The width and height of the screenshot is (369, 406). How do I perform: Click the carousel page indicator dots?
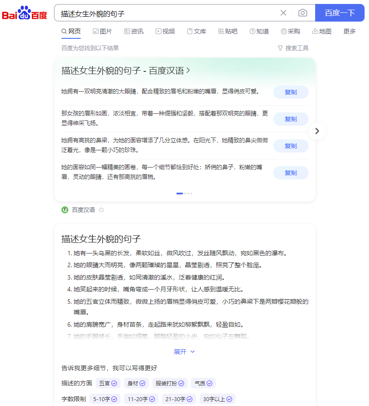pyautogui.click(x=184, y=194)
